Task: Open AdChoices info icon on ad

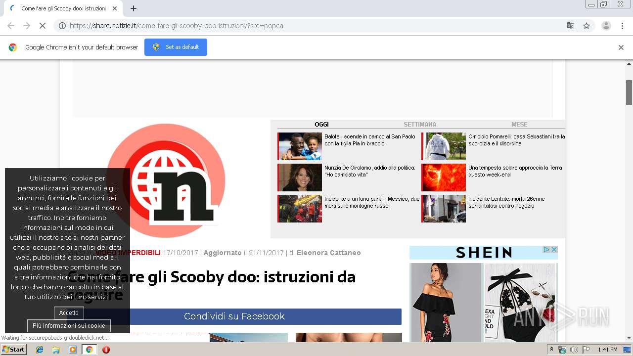Action: pos(546,250)
